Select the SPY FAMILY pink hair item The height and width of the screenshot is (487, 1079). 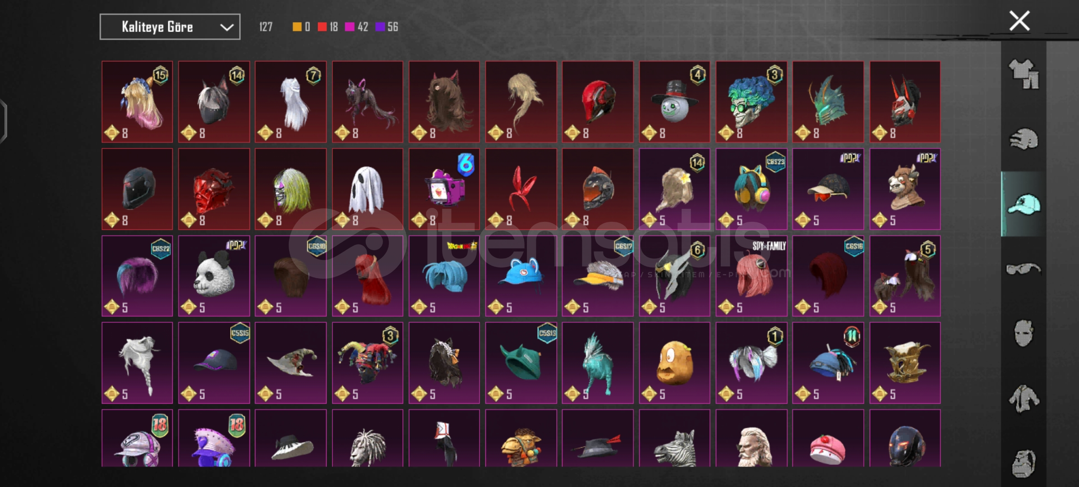(x=752, y=276)
